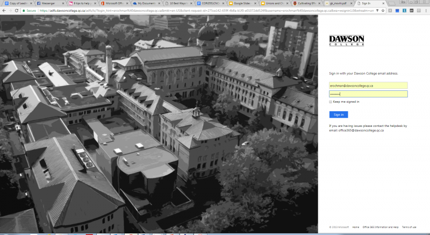The image size is (430, 235).
Task: Click the teal 'L' extension icon
Action: pos(404,10)
